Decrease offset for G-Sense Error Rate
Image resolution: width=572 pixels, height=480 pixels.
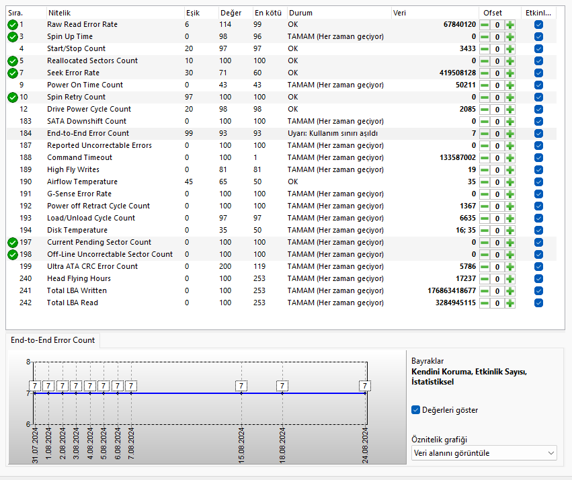tap(485, 194)
